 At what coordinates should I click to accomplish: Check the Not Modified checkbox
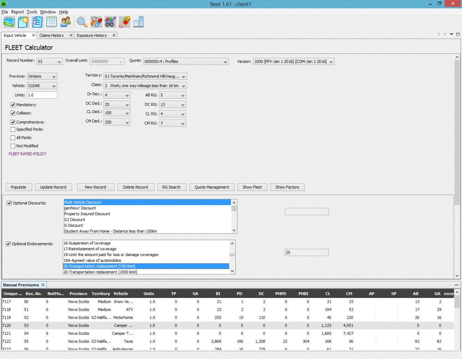[13, 146]
